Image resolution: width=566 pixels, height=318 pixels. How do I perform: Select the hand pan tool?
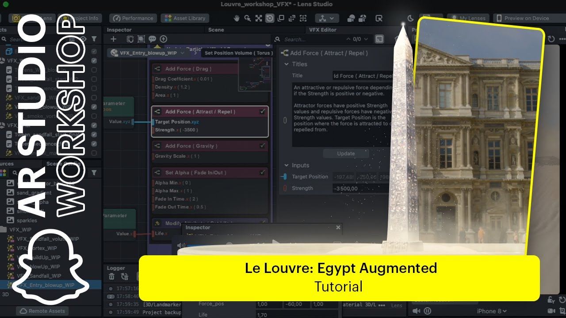(237, 18)
